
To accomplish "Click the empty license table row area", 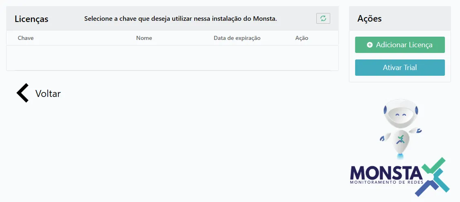I will pos(173,58).
